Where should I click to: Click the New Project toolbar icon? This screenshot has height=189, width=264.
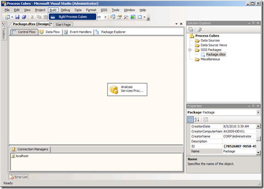pos(7,17)
